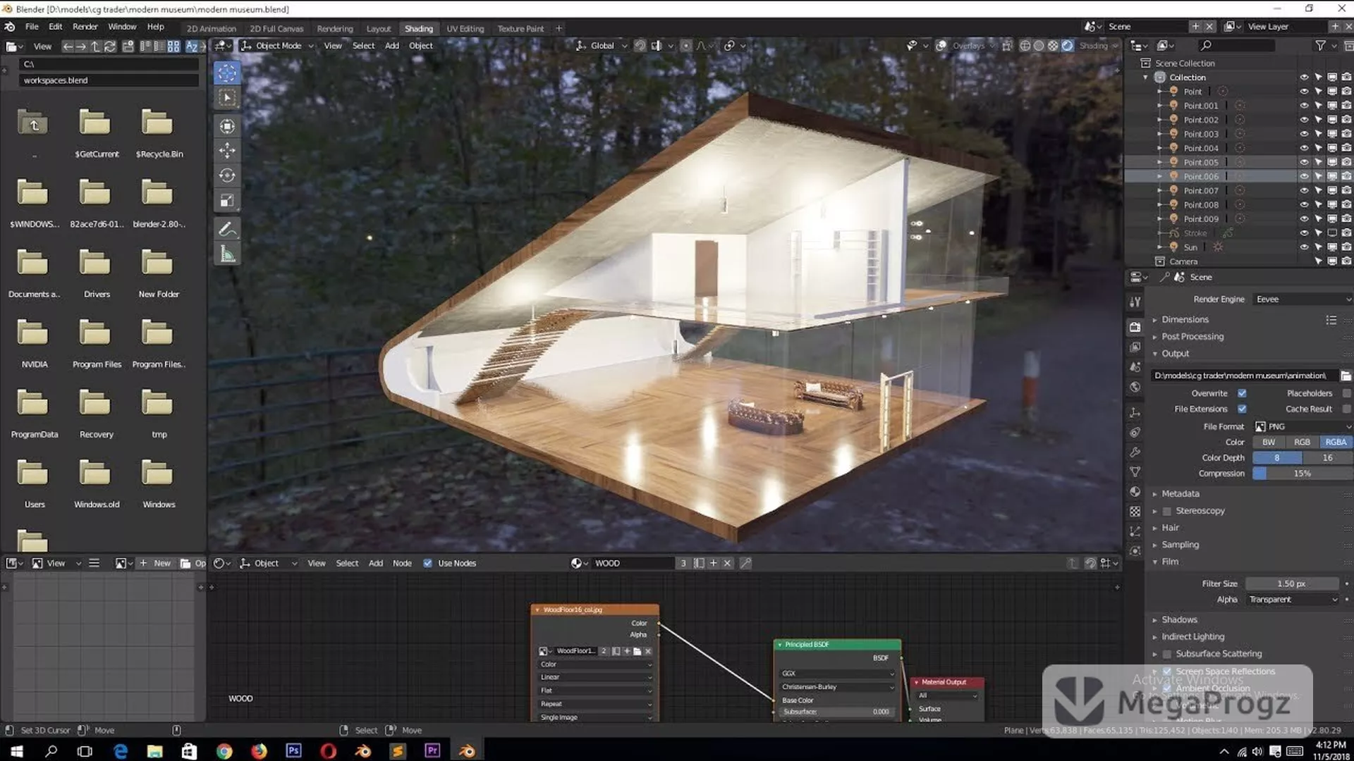Open the Render Engine dropdown showing Eevee

(1303, 299)
